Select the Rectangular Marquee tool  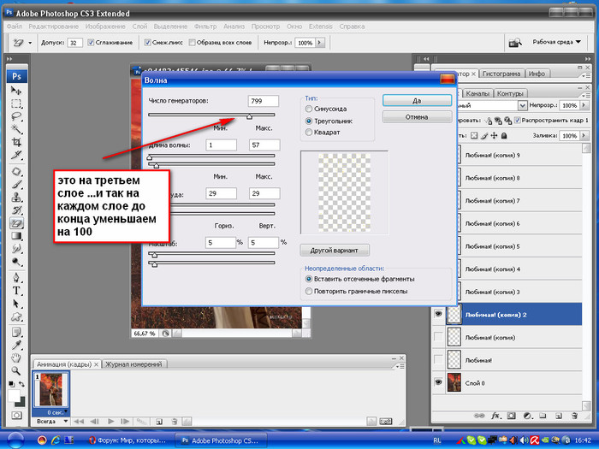pyautogui.click(x=16, y=103)
